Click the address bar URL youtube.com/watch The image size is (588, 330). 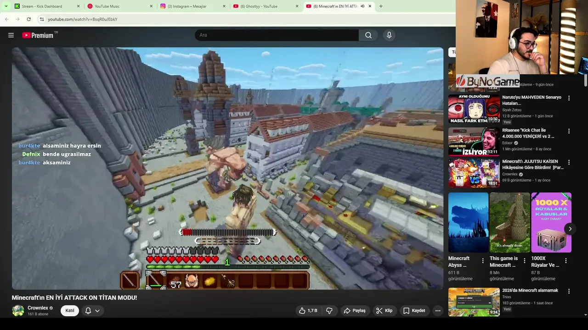(x=83, y=19)
